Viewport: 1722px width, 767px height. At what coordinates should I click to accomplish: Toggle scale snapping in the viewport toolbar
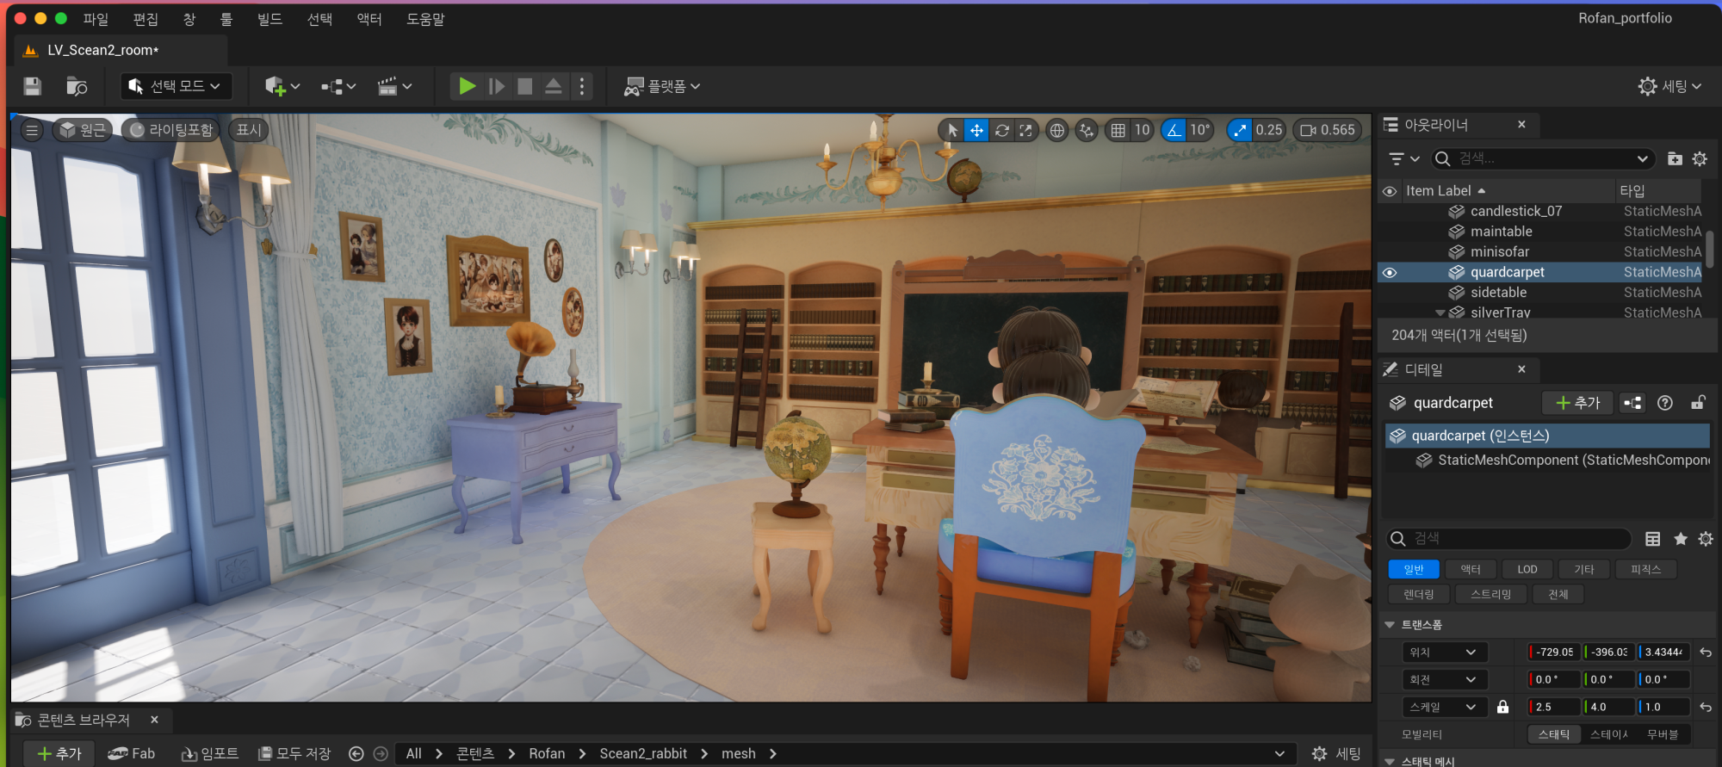(x=1239, y=130)
